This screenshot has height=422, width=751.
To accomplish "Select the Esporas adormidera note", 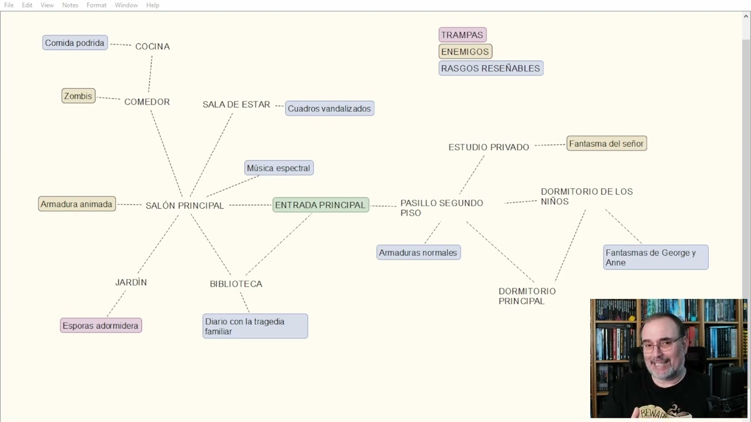I will point(101,326).
